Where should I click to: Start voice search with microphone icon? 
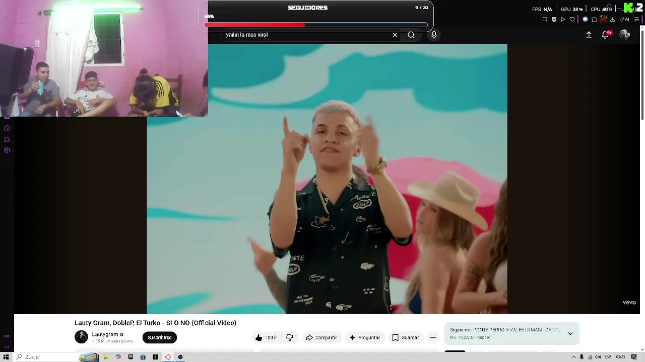pos(434,35)
